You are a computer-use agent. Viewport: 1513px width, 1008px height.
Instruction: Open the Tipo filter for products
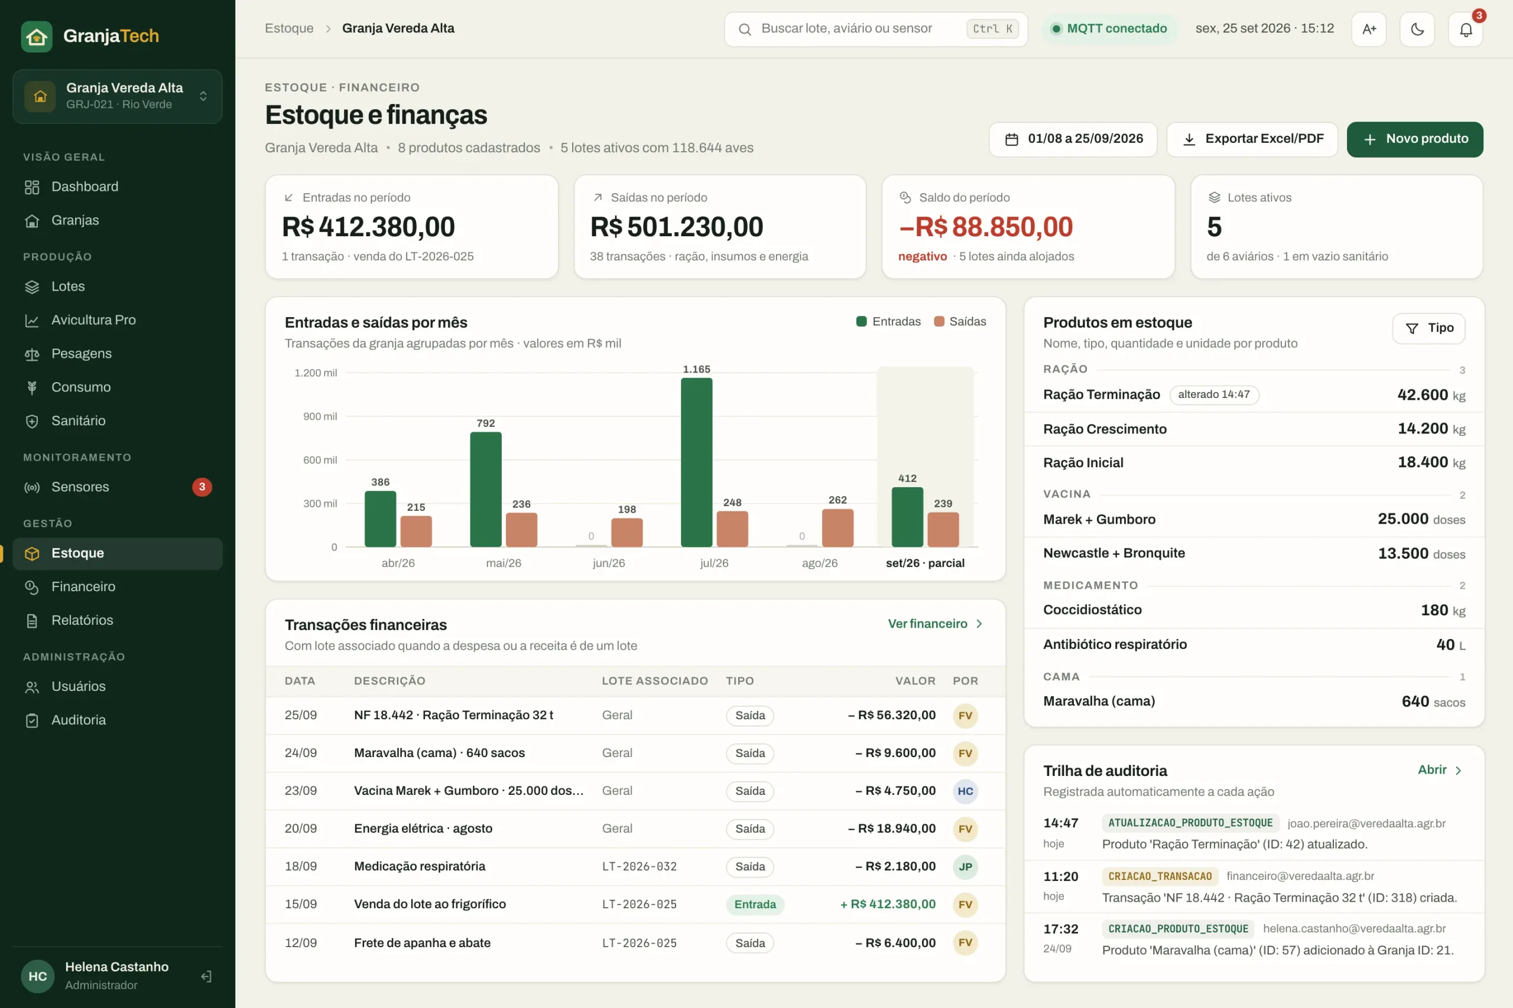coord(1428,328)
